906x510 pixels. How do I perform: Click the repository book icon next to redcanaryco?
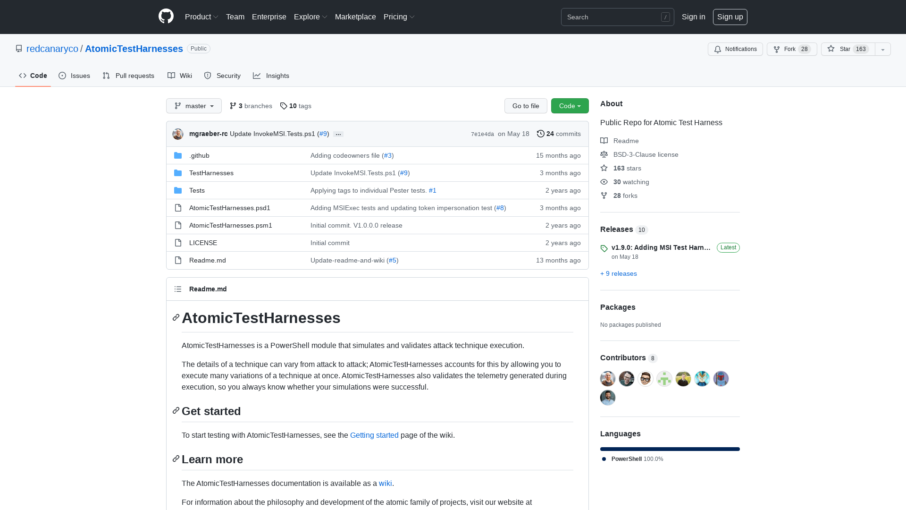(x=19, y=49)
